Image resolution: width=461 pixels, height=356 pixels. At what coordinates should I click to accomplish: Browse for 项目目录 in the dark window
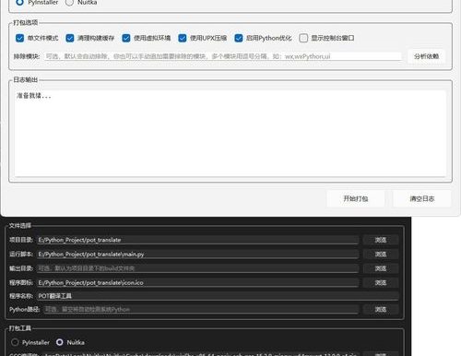381,240
